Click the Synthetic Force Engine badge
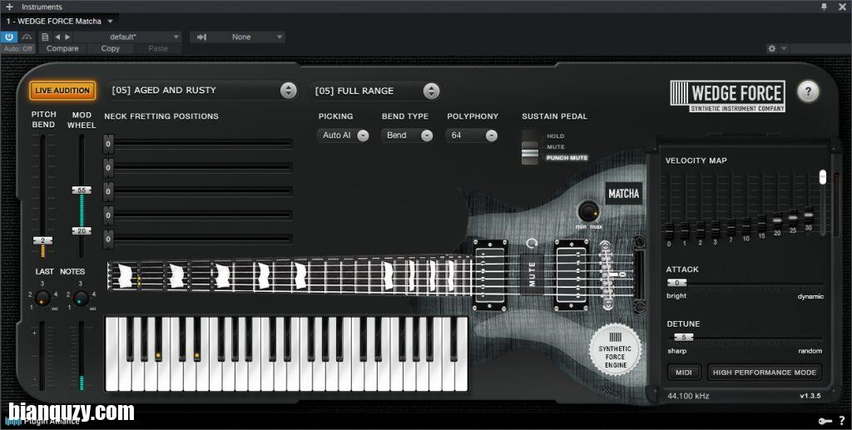This screenshot has width=852, height=430. click(x=615, y=350)
